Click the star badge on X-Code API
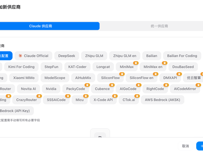The height and width of the screenshot is (152, 203). tap(115, 96)
